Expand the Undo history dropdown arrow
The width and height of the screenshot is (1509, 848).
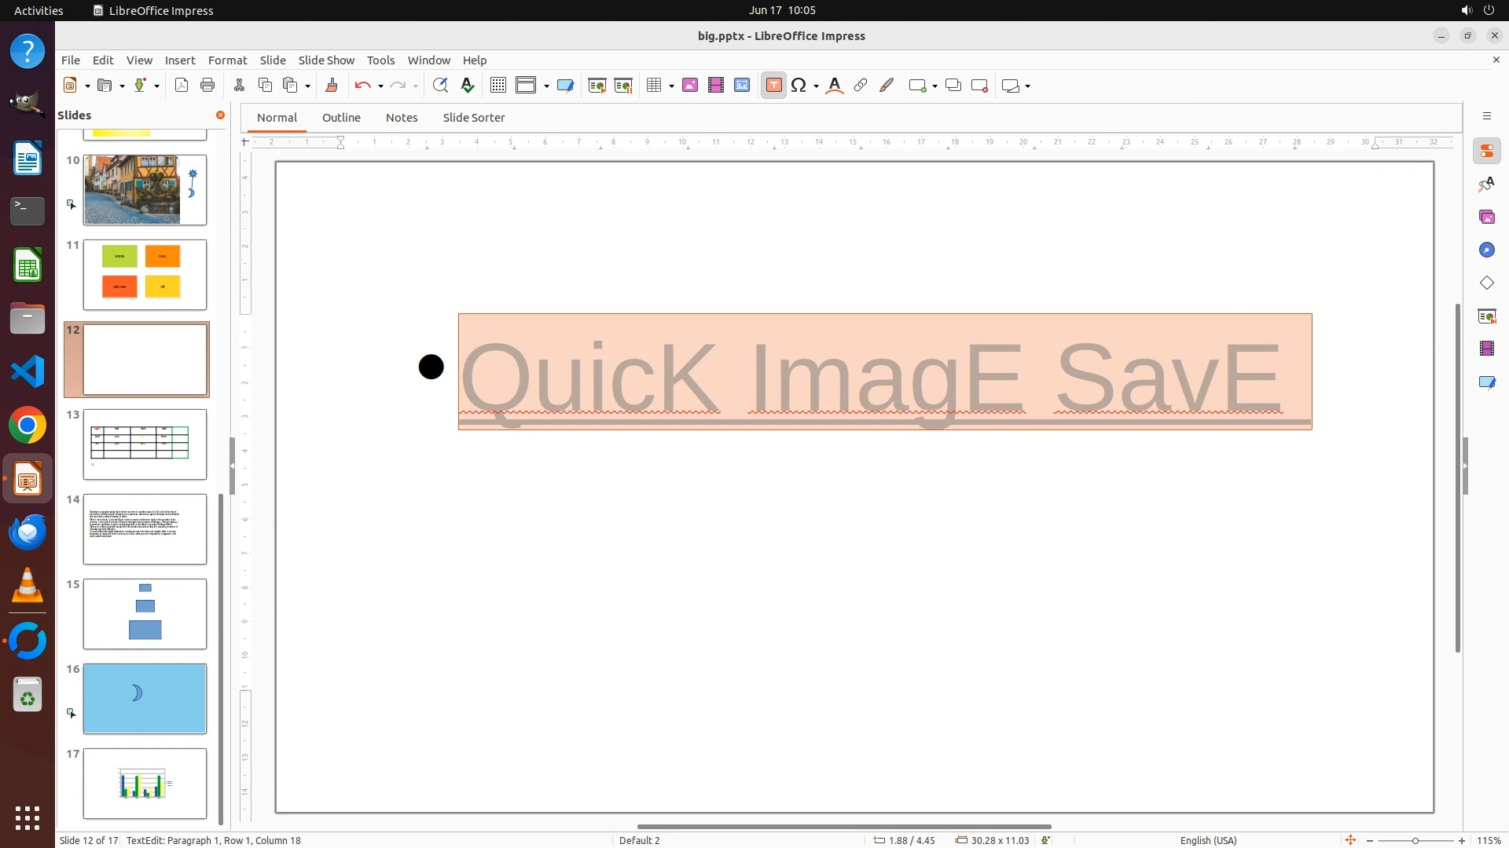pos(380,86)
